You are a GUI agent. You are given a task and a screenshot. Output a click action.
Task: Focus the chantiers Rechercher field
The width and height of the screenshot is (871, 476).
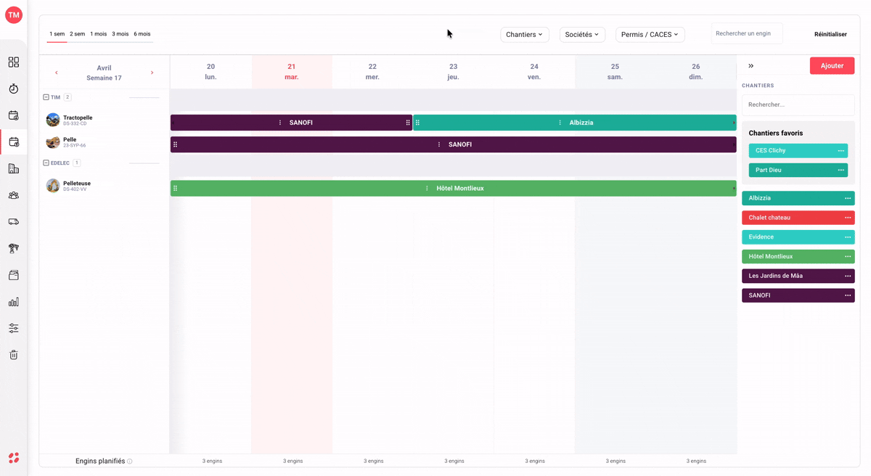(798, 104)
